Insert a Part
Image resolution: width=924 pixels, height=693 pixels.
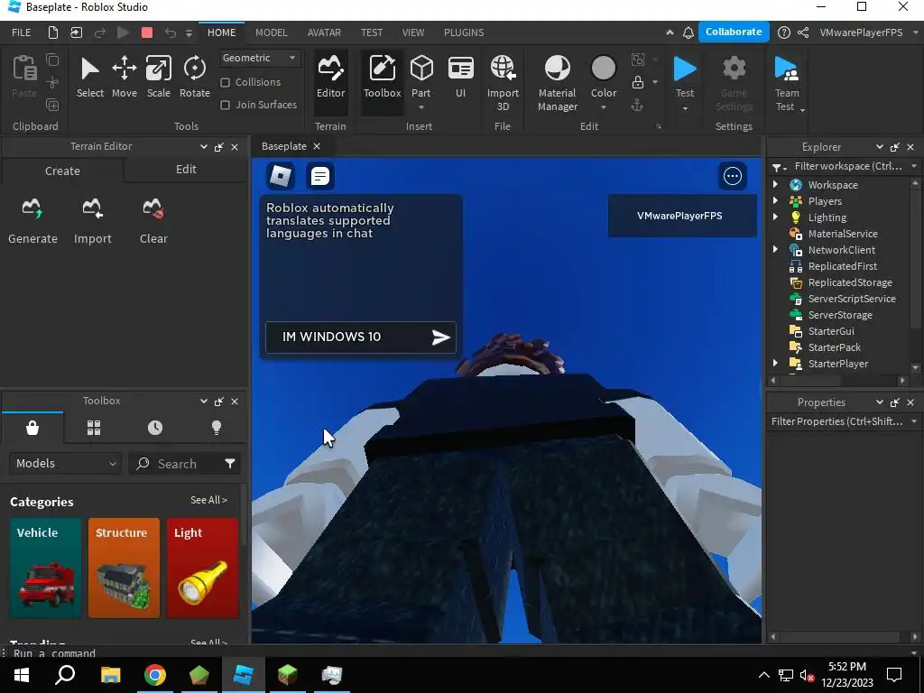click(x=421, y=76)
